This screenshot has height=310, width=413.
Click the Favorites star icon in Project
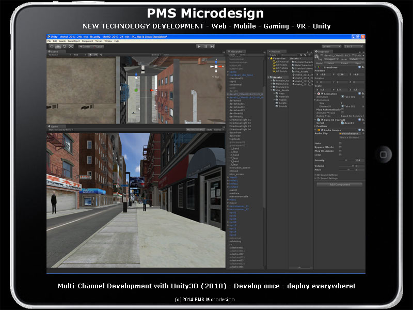coord(272,58)
